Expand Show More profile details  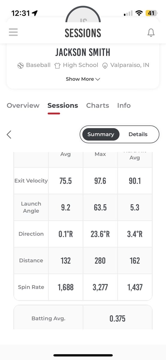pos(83,79)
